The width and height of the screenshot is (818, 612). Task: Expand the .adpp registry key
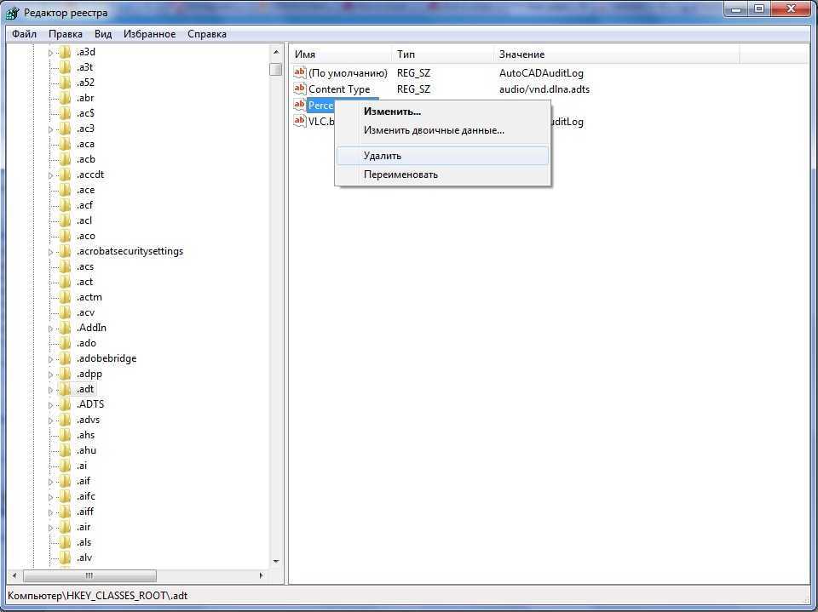pos(50,375)
